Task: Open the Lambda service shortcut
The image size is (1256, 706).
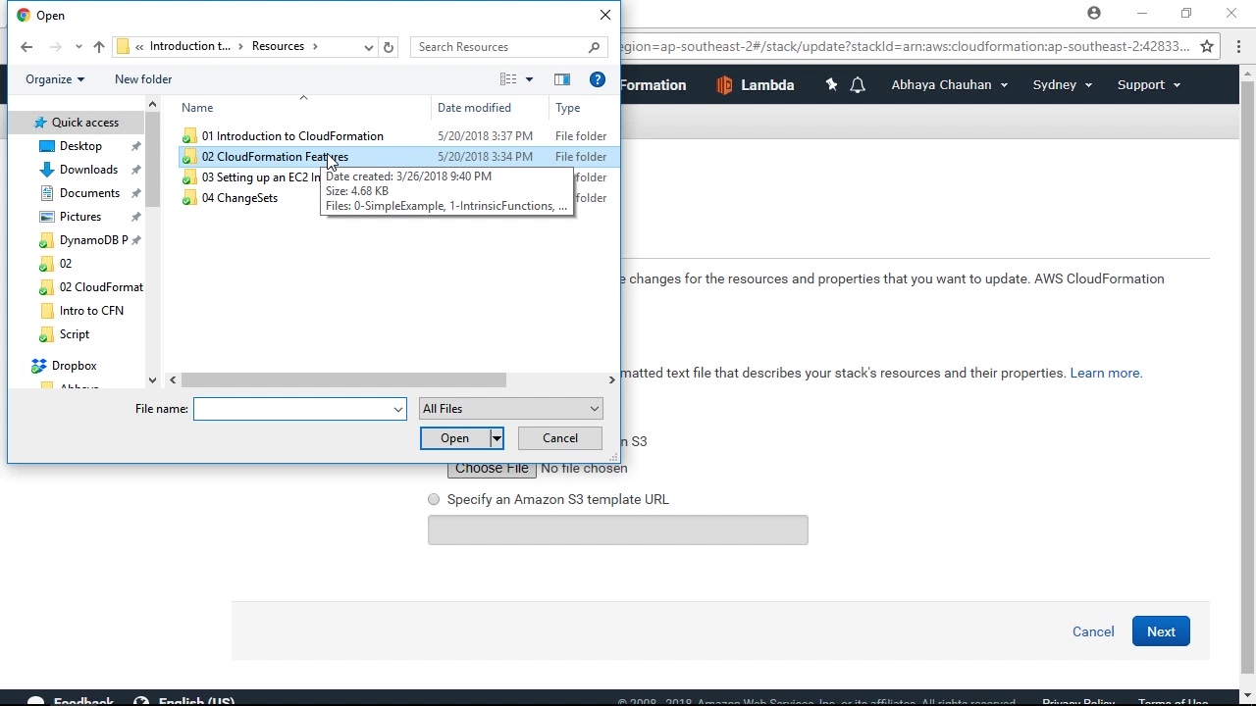Action: click(x=756, y=85)
